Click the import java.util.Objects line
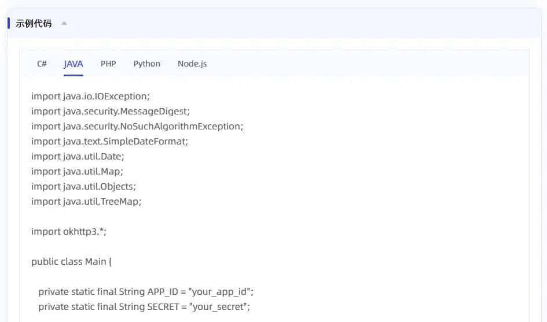The image size is (547, 322). point(83,186)
